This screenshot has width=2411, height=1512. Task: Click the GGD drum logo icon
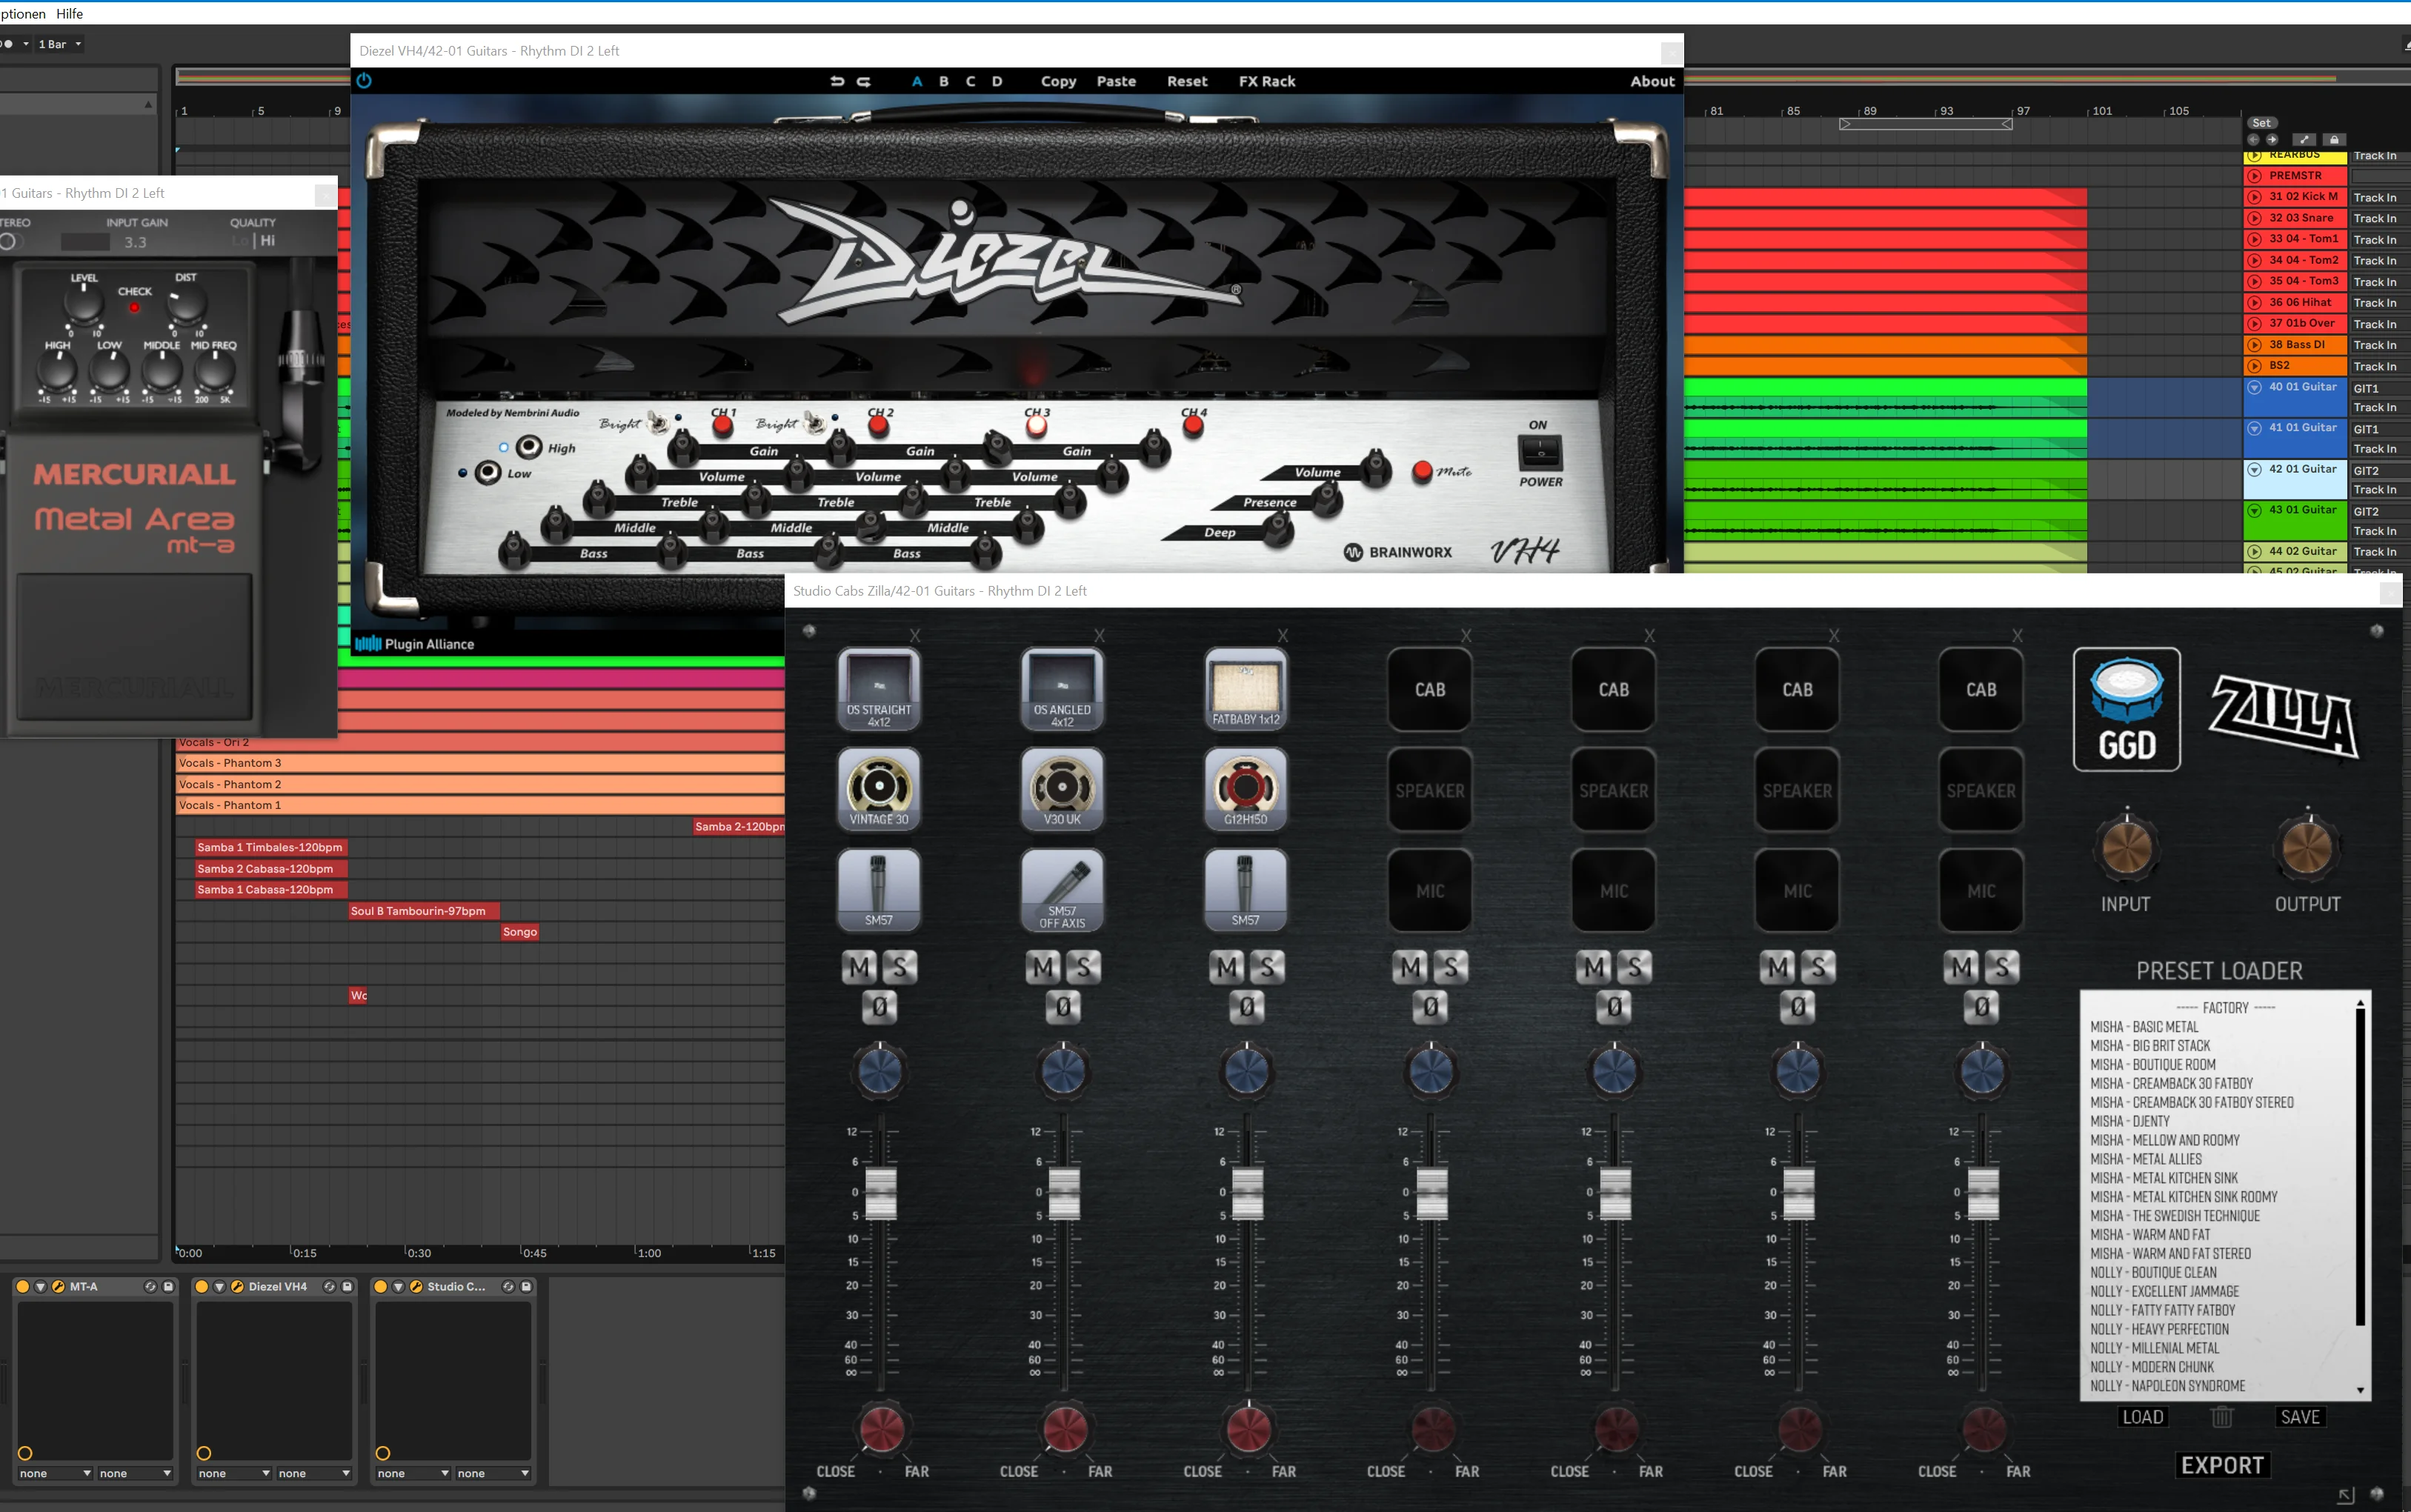coord(2127,709)
